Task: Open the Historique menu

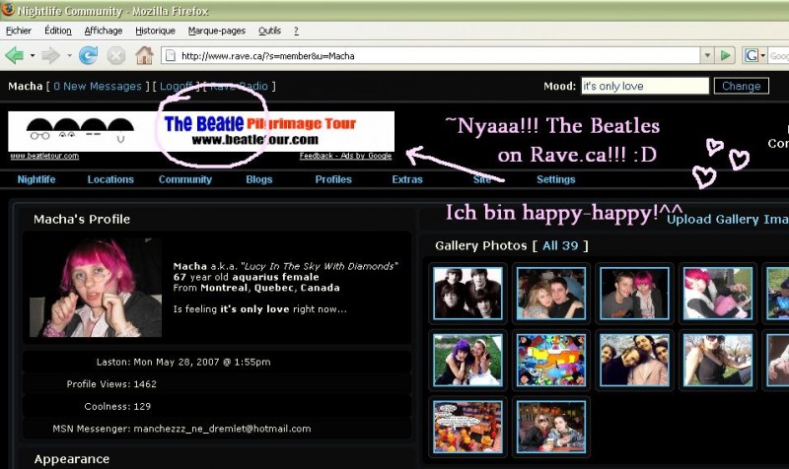Action: 155,31
